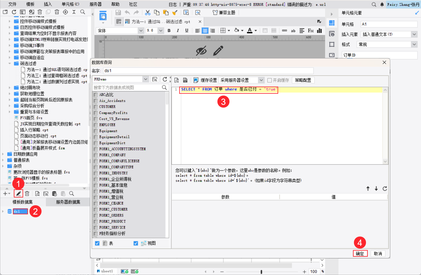Expand the 采购综合分析 folder
This screenshot has width=421, height=275.
click(10, 106)
